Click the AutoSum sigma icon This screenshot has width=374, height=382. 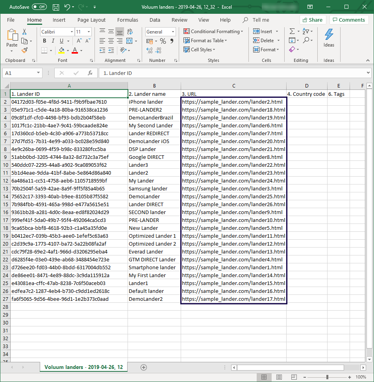click(x=292, y=32)
